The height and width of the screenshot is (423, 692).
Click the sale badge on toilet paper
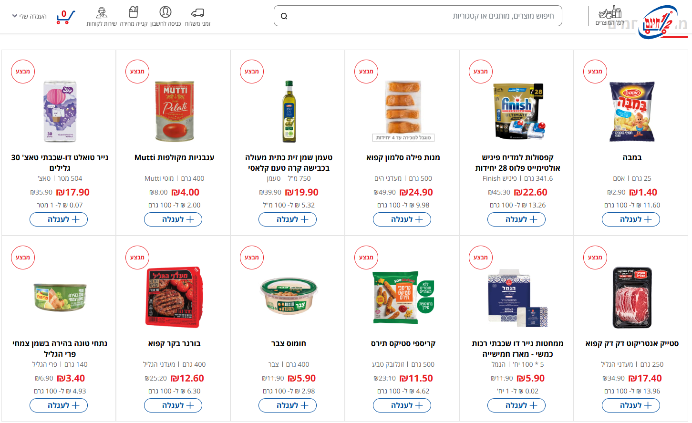coord(23,72)
